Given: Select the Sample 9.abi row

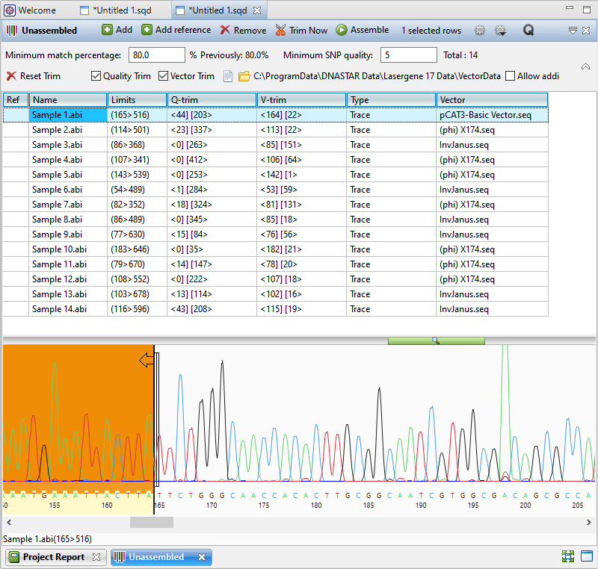Looking at the screenshot, I should pyautogui.click(x=275, y=234).
